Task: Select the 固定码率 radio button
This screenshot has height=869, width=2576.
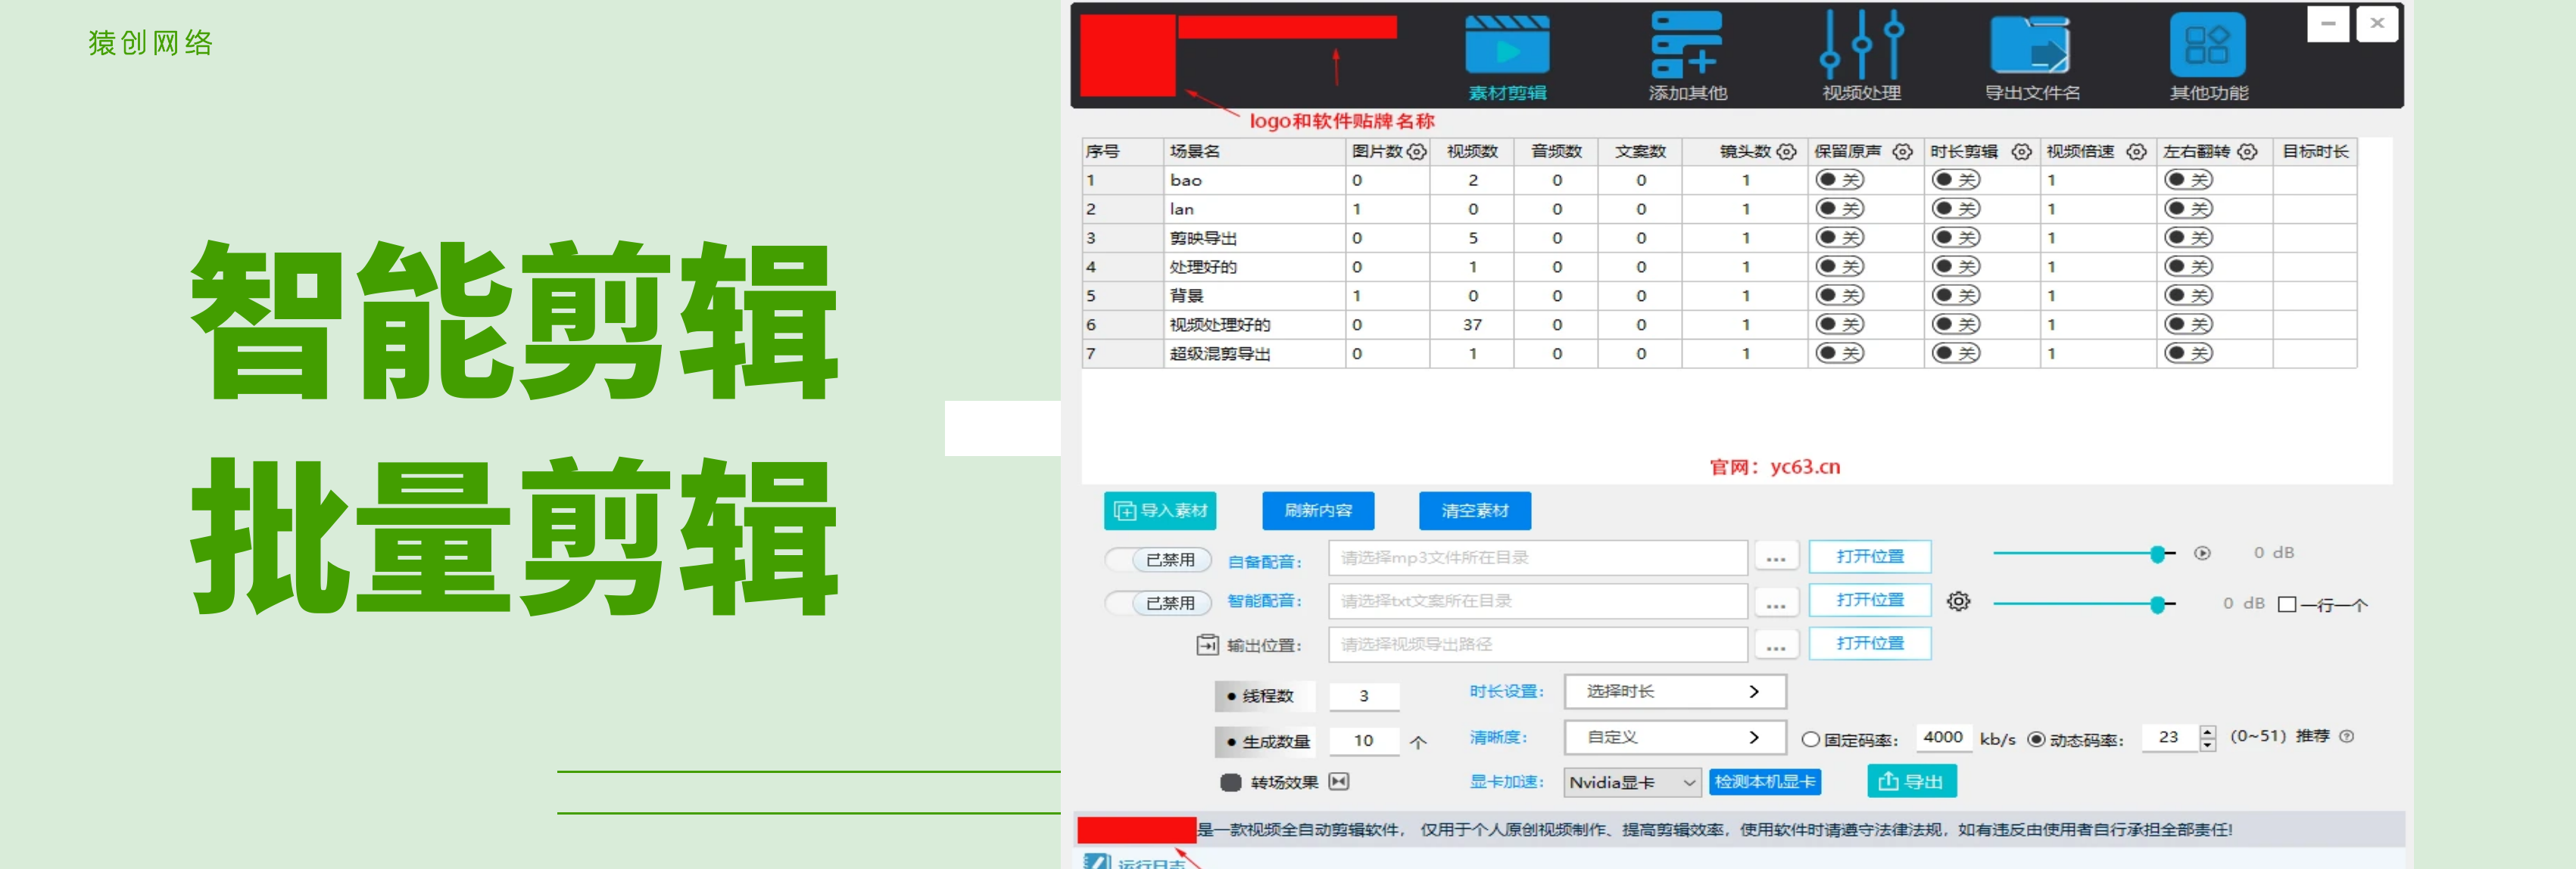Action: (1810, 740)
